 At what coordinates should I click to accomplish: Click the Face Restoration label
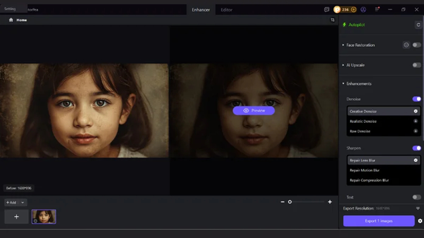[360, 45]
